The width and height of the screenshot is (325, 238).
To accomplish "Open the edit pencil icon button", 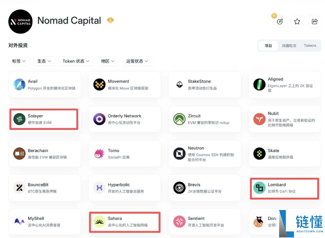I will click(279, 22).
